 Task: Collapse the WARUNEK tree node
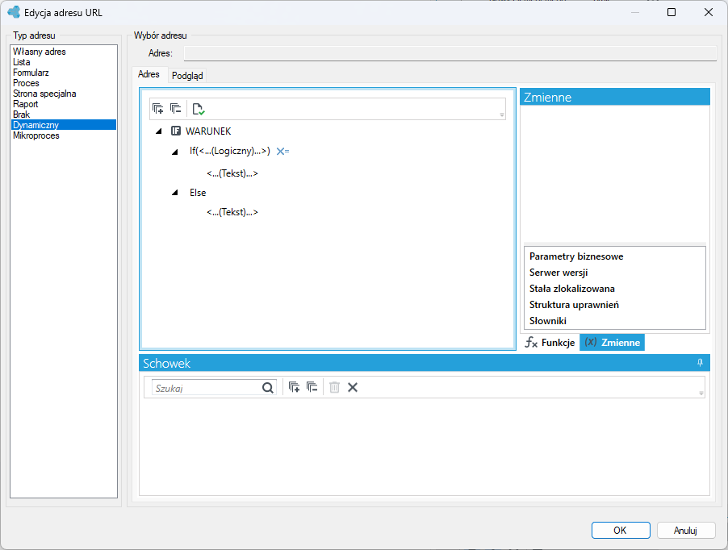tap(159, 131)
